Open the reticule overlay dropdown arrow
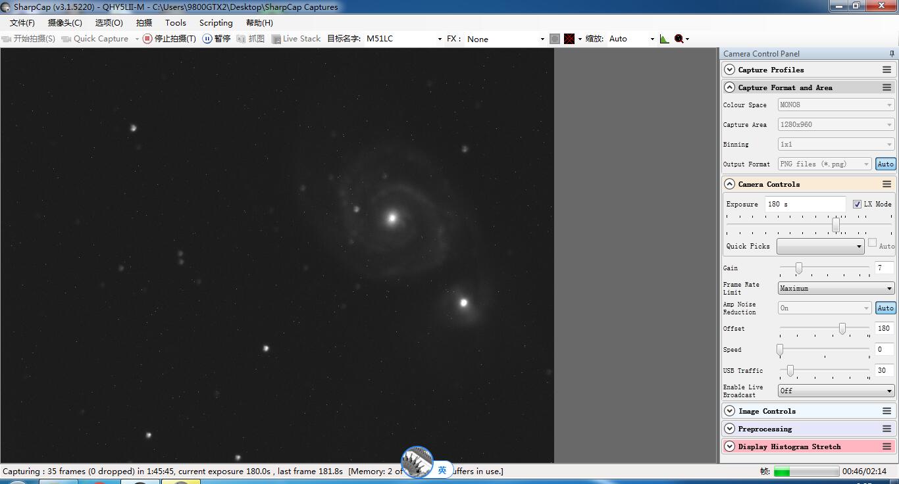The image size is (899, 484). [580, 39]
